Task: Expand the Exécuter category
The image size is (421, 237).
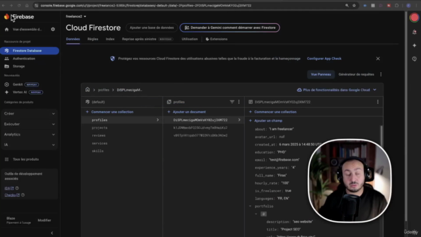Action: pyautogui.click(x=29, y=124)
